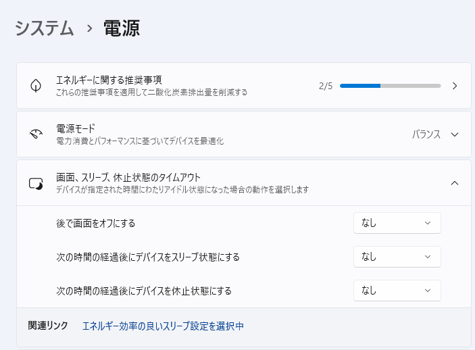Open the sleep timeout なし dropdown
Screen dimensions: 475x350
(x=397, y=257)
